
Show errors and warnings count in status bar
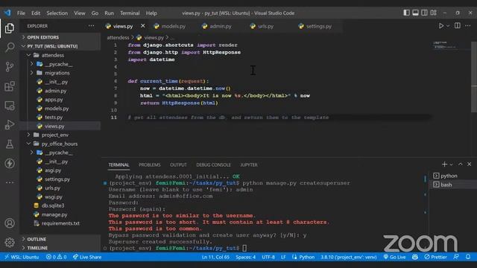(57, 257)
